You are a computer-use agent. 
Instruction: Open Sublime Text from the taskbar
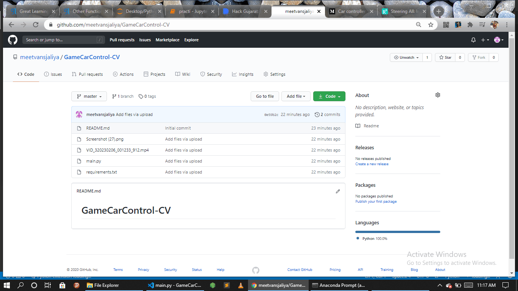point(226,285)
